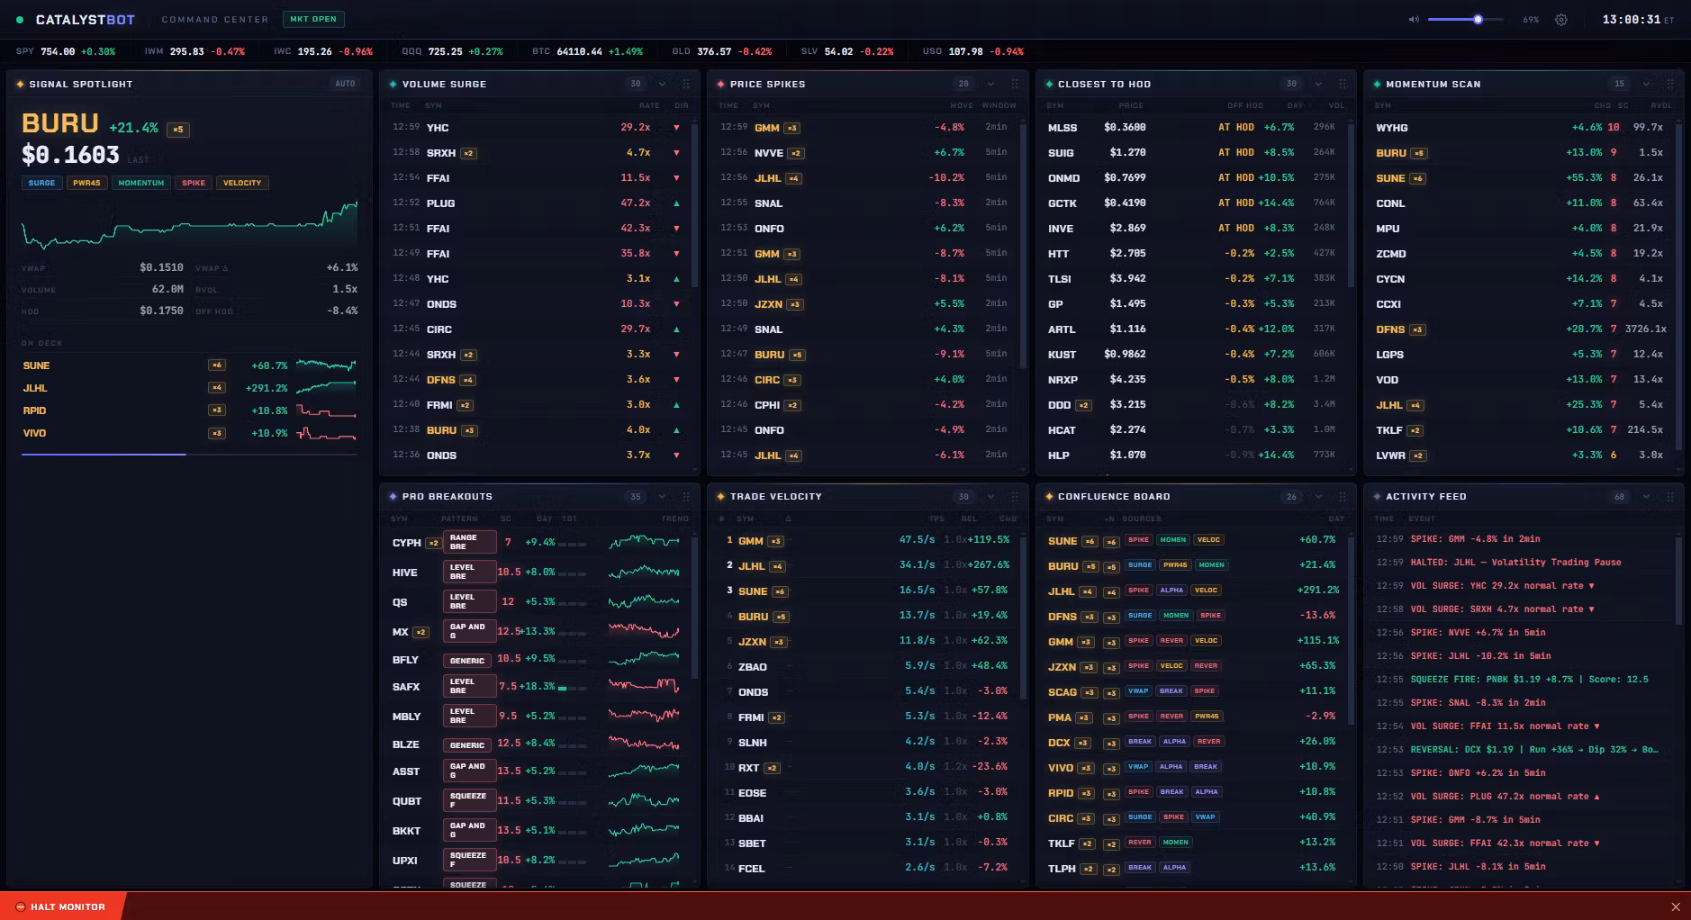1691x920 pixels.
Task: Toggle the SURGE tag under BURU price
Action: point(41,183)
